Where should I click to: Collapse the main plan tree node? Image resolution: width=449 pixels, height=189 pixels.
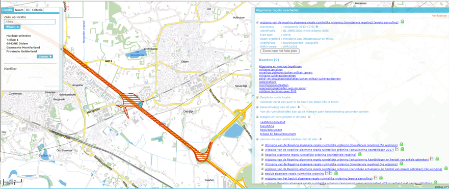pyautogui.click(x=257, y=22)
